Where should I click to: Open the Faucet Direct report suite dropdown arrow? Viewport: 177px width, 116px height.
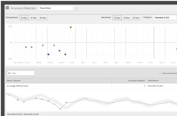76,8
